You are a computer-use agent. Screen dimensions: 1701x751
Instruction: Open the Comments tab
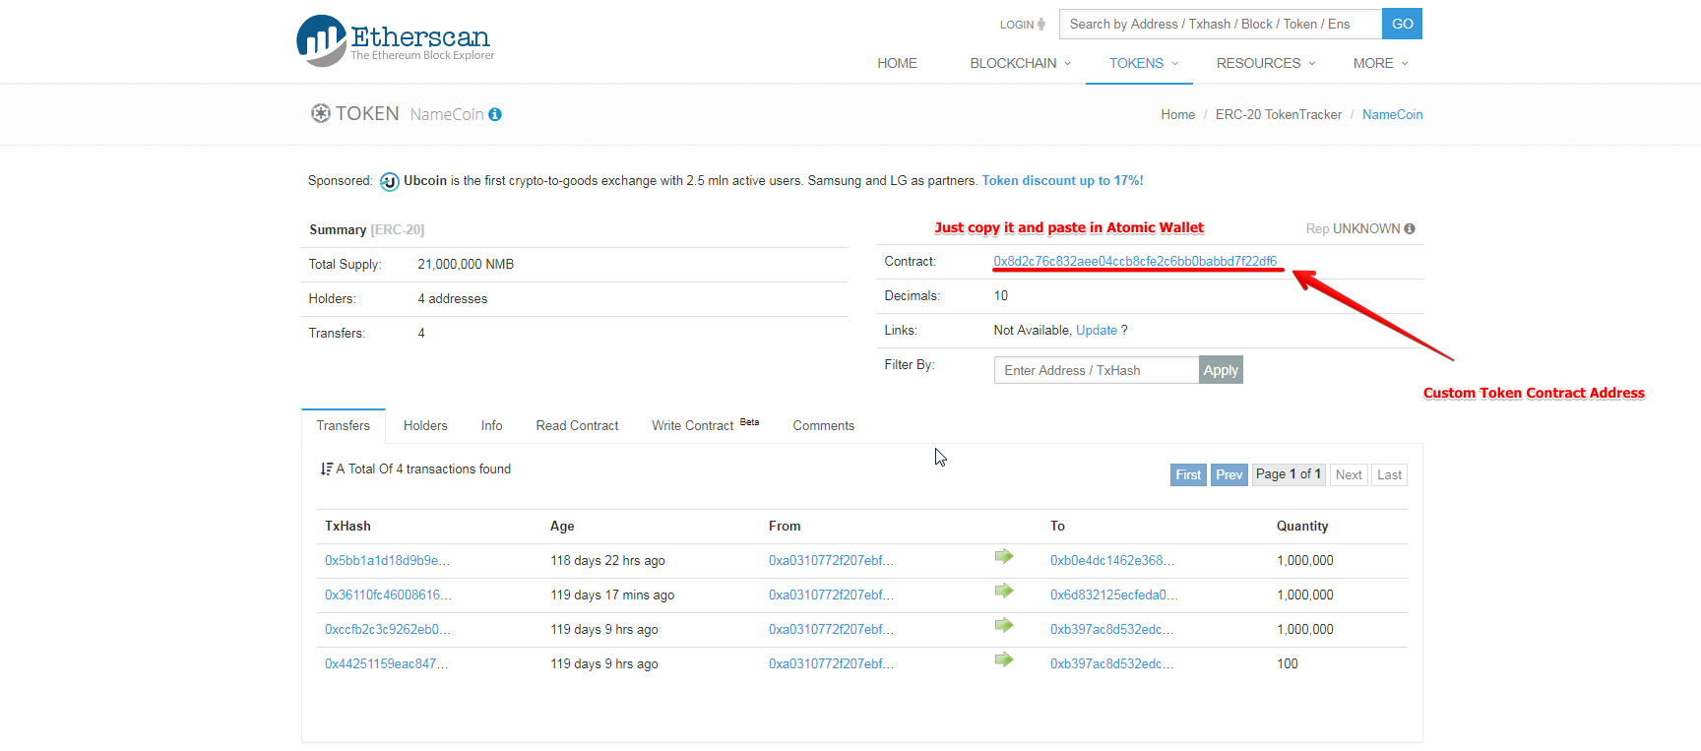[x=824, y=425]
